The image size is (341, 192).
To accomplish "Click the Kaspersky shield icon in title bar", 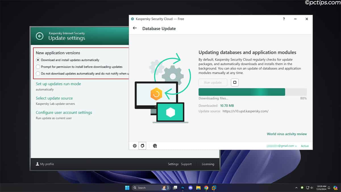I will [132, 19].
